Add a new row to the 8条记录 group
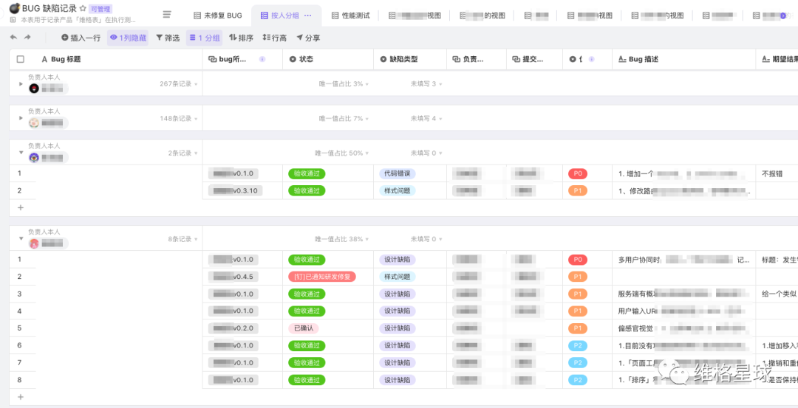The image size is (798, 408). 21,396
